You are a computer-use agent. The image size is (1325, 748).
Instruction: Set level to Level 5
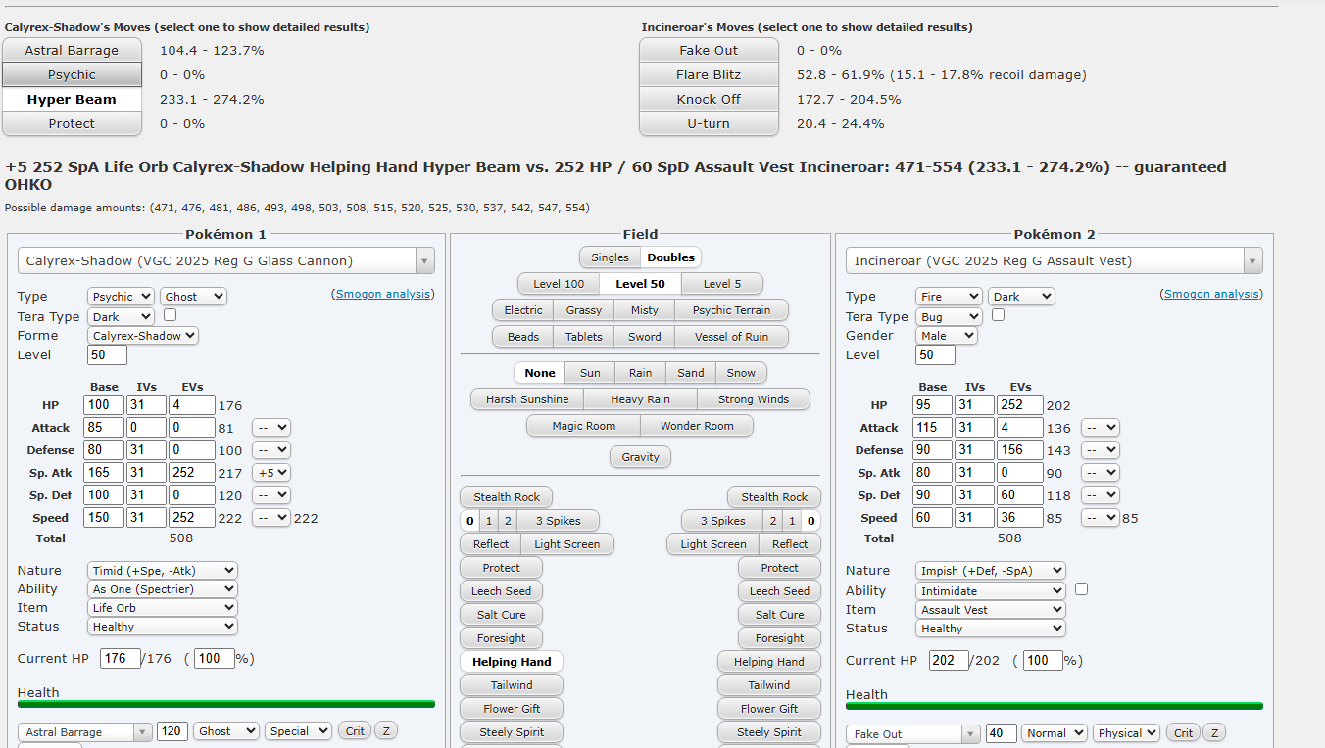(722, 284)
